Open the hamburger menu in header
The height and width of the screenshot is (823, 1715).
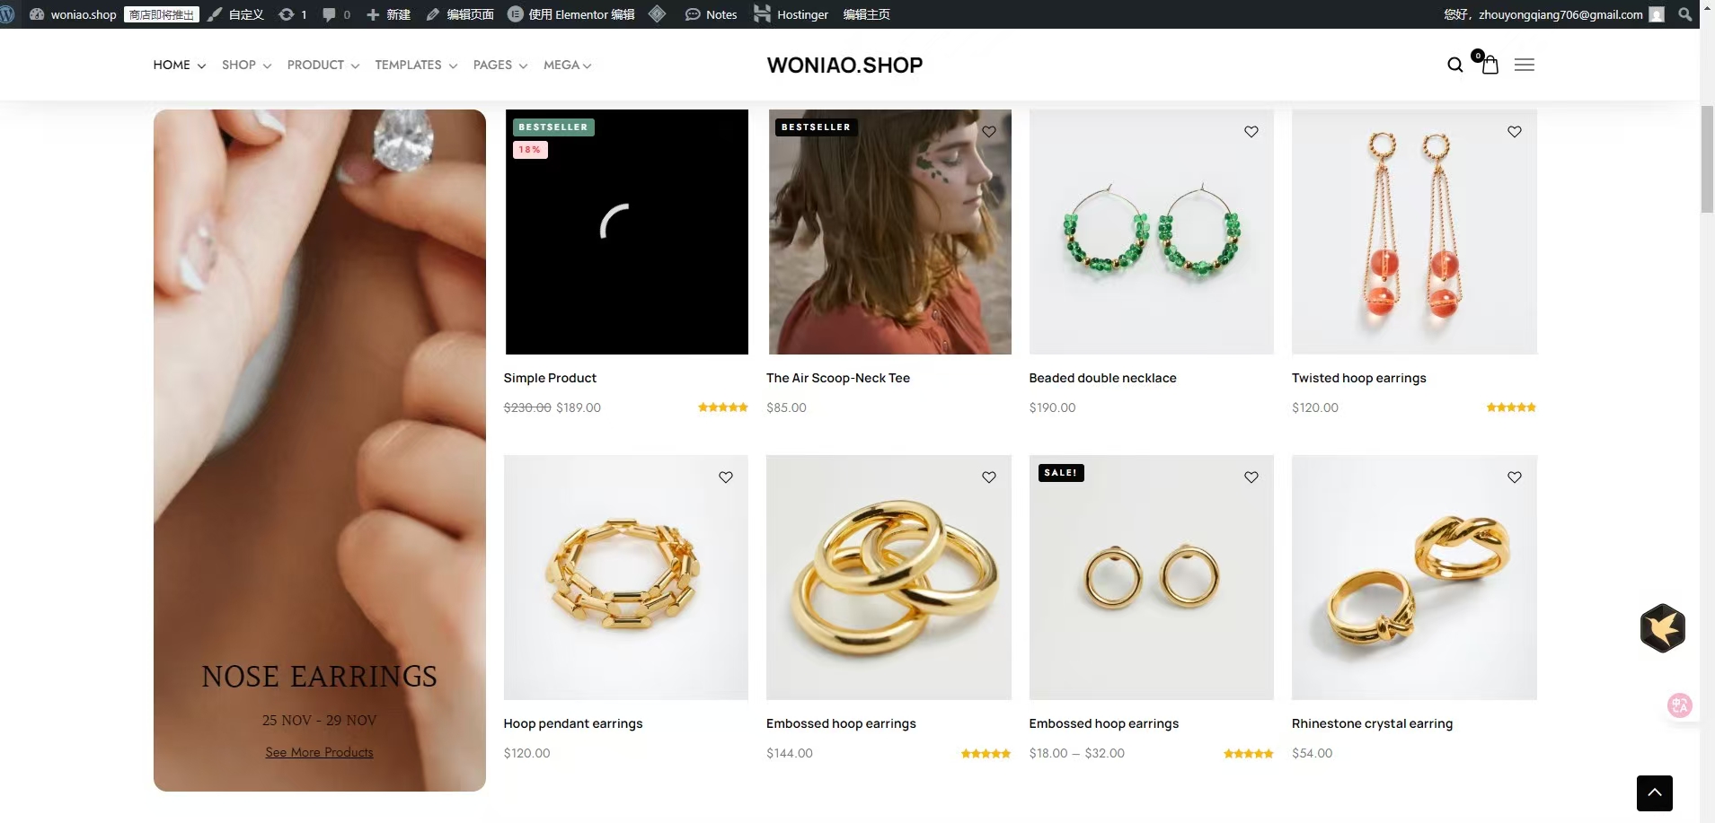click(x=1524, y=65)
